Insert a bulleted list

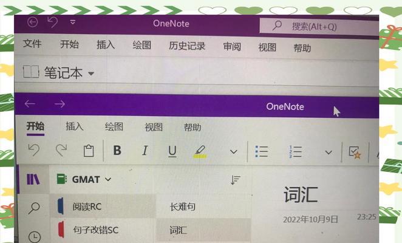tap(262, 151)
